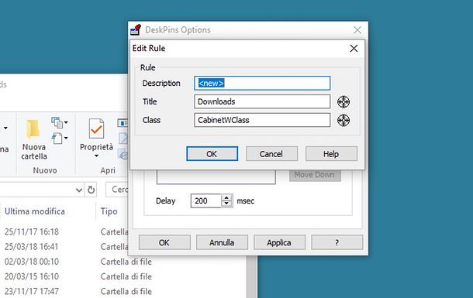Increase Delay with the up spinner arrow
473x298 pixels.
pos(226,198)
